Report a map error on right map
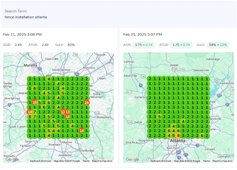The width and height of the screenshot is (237, 170). click(x=222, y=161)
